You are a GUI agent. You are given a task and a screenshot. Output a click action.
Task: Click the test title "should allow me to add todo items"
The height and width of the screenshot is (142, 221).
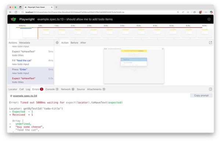90,19
